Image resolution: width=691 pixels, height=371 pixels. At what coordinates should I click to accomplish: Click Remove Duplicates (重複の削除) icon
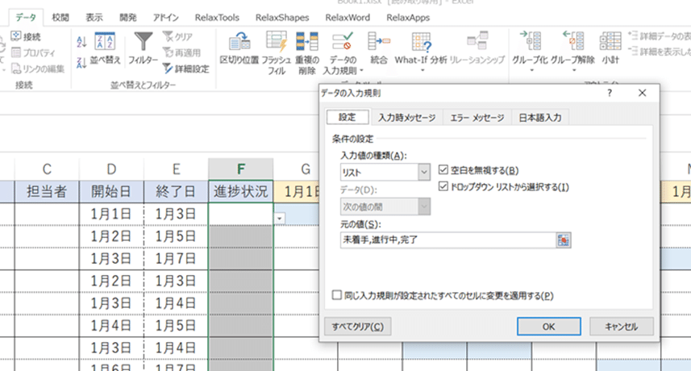(x=307, y=41)
